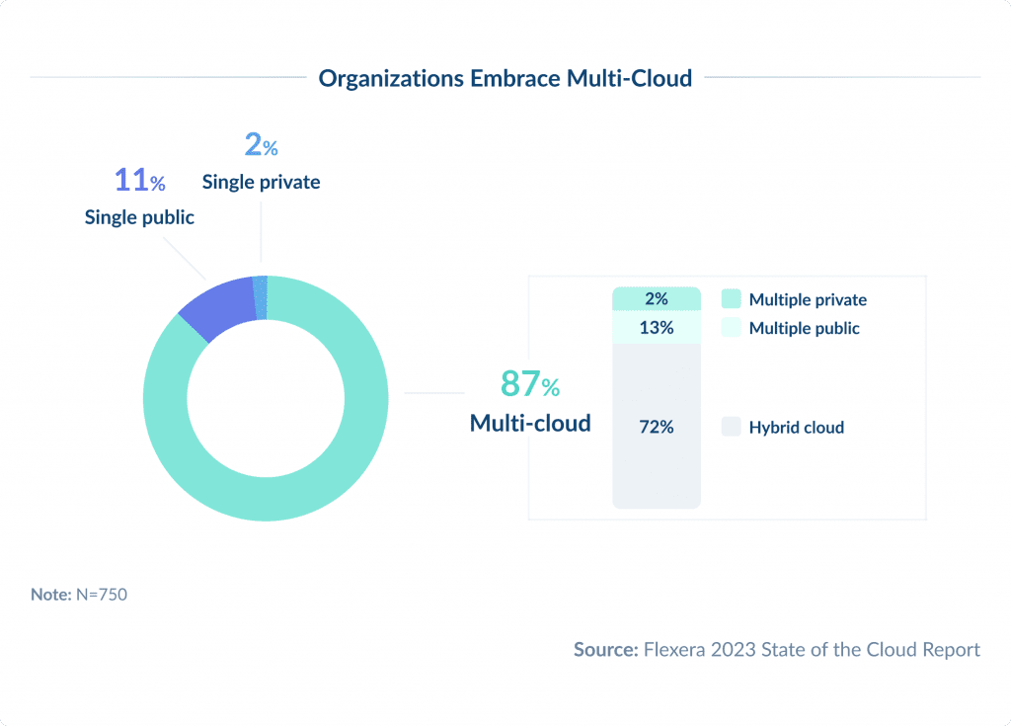The image size is (1011, 726).
Task: Click the Multiple public legend label
Action: click(806, 328)
